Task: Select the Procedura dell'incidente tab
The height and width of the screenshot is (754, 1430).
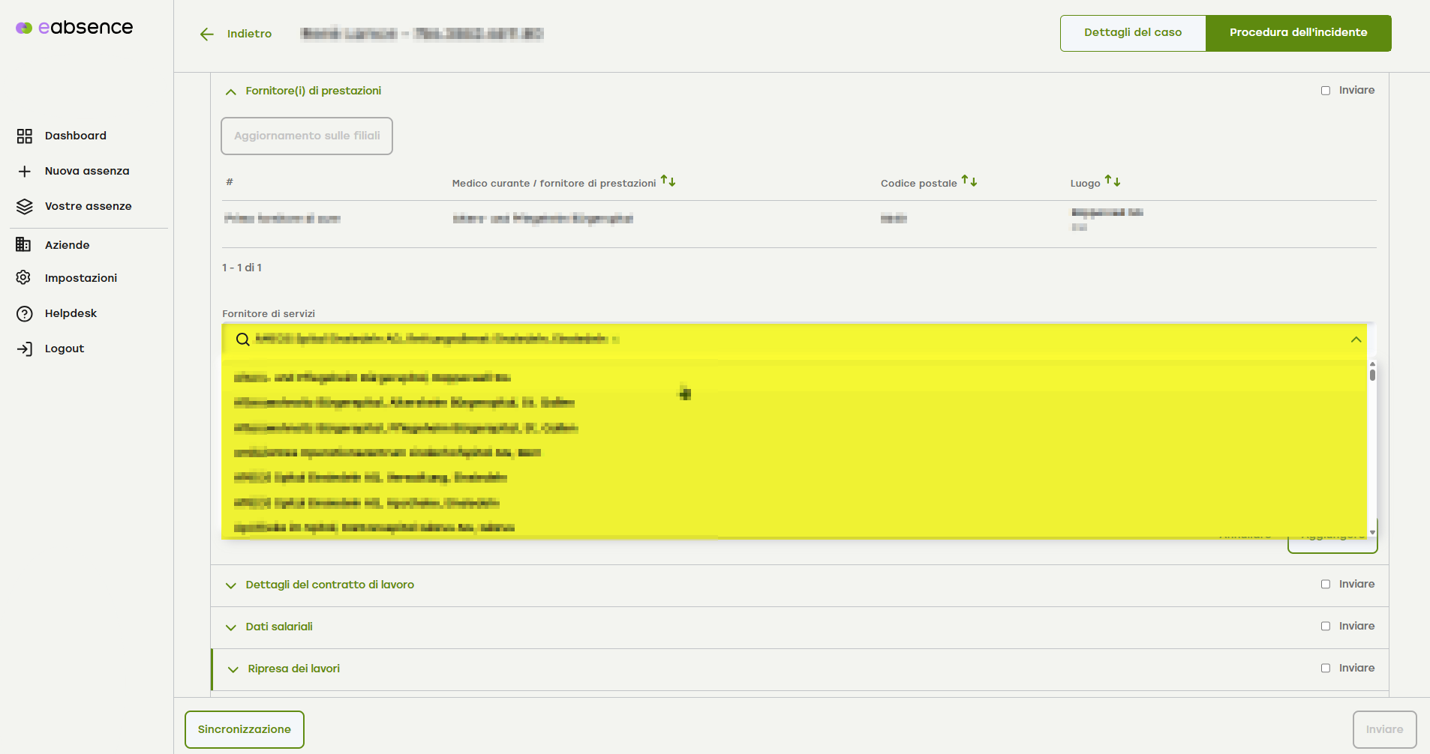Action: [x=1298, y=33]
